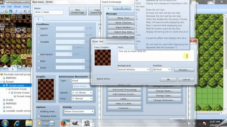Viewport: 227px width, 127px height.
Task: Click the project folder icon in map tree
Action: [1, 74]
